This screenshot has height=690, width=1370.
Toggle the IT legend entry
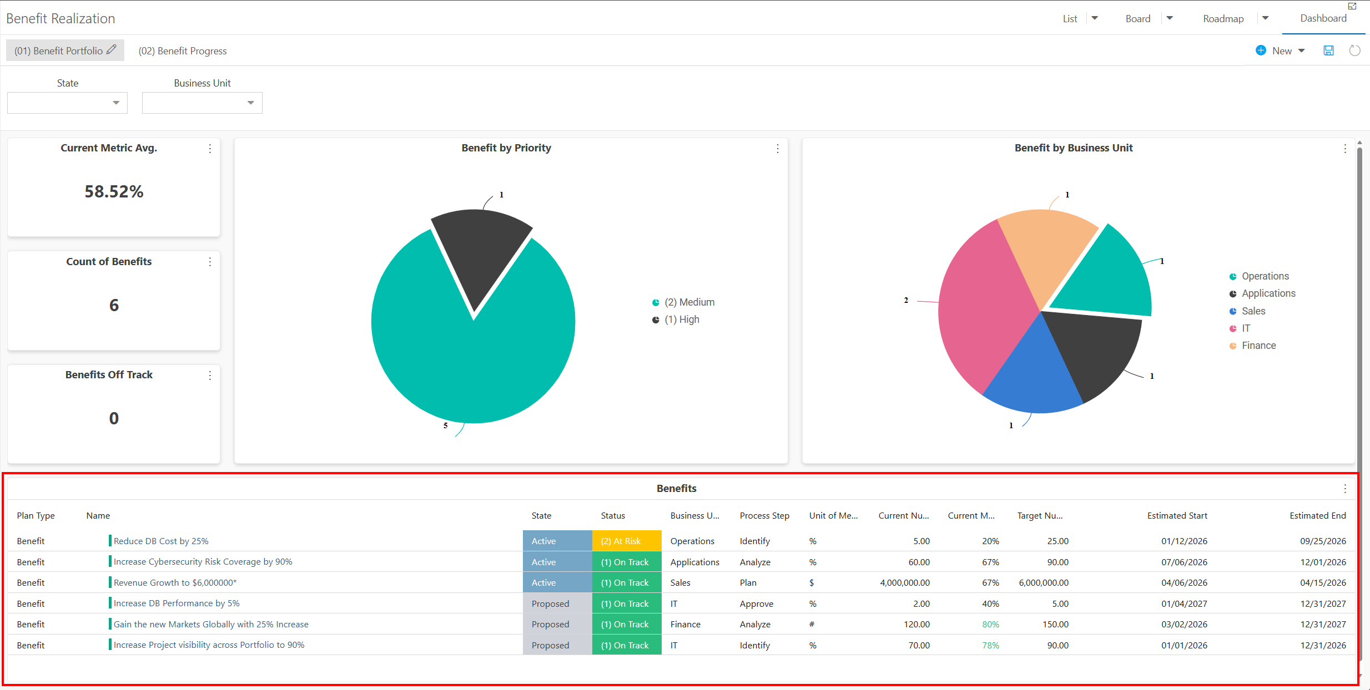[x=1240, y=328]
